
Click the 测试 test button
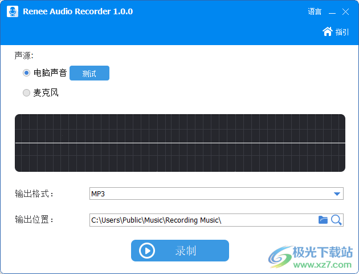tap(89, 73)
